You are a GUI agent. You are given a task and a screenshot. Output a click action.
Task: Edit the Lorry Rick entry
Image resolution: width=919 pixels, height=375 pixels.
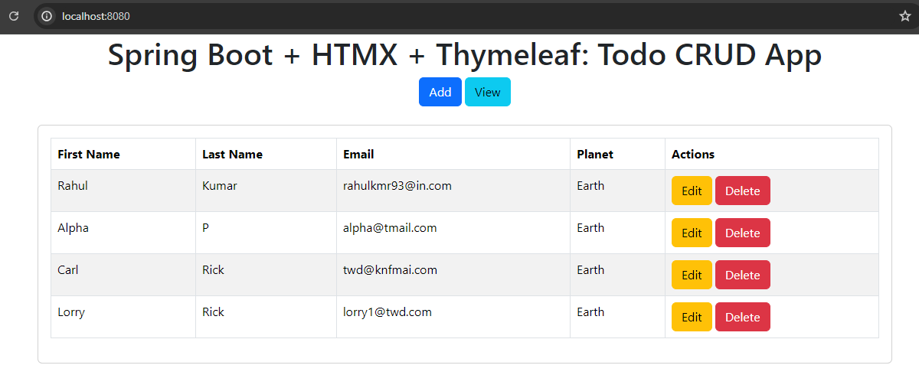click(692, 317)
